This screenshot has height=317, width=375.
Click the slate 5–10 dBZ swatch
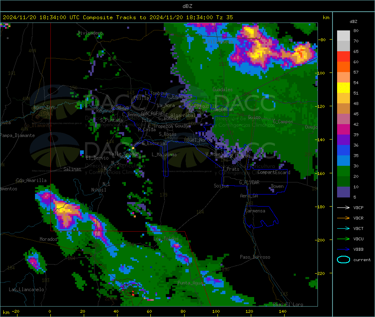343,192
